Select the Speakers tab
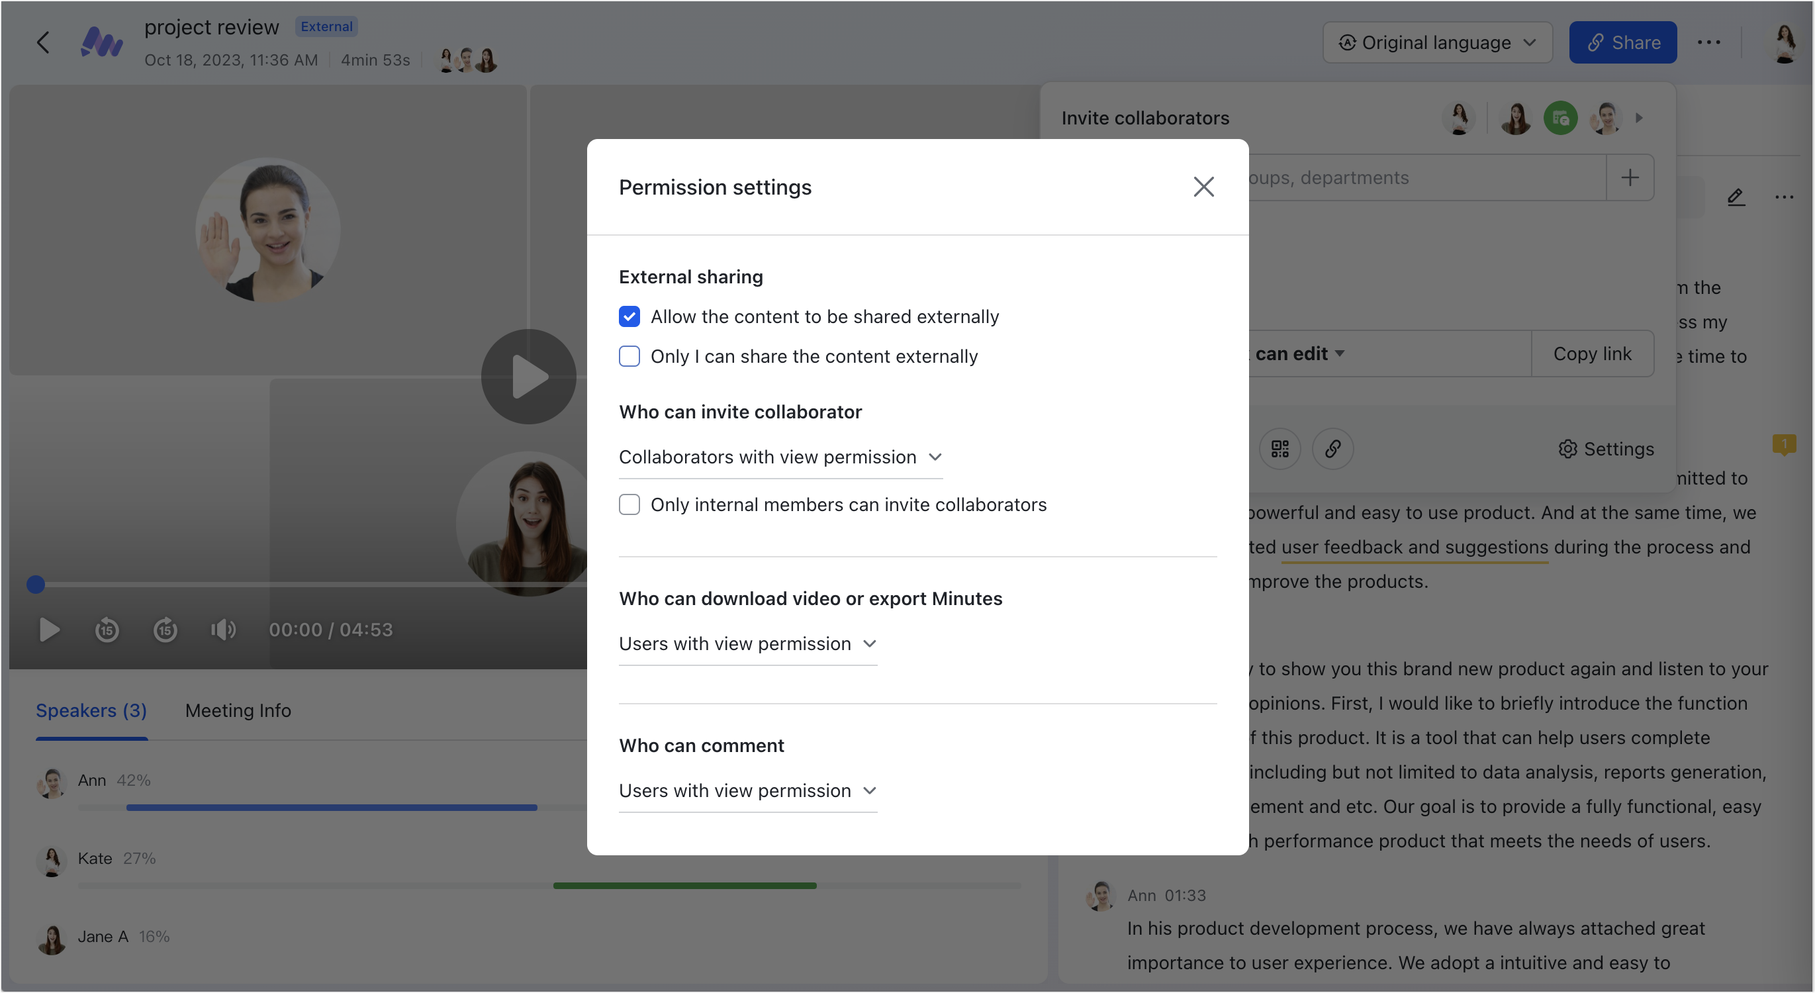1815x993 pixels. 91,710
